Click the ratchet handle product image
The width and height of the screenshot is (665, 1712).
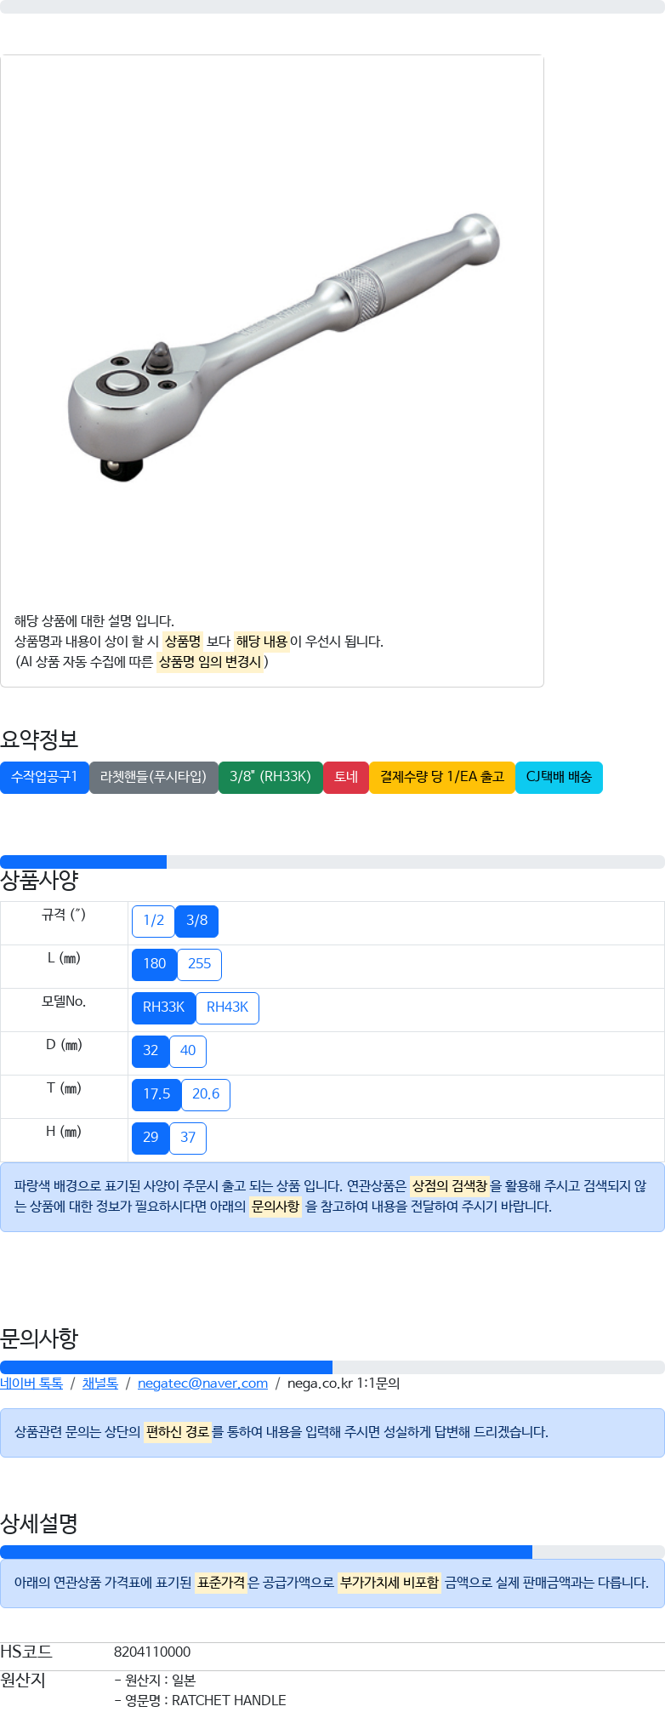[x=283, y=347]
